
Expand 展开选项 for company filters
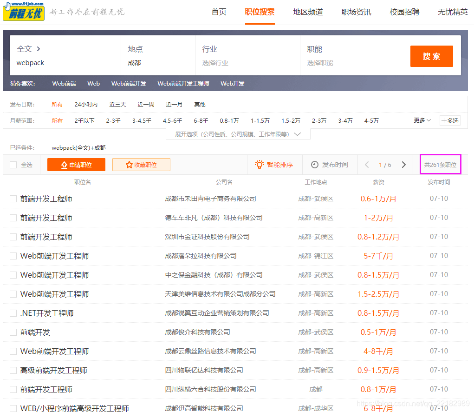(x=238, y=134)
